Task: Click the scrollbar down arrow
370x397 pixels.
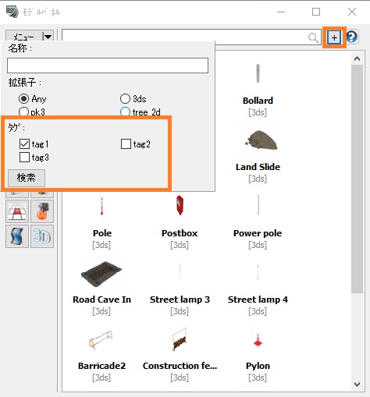Action: [357, 384]
